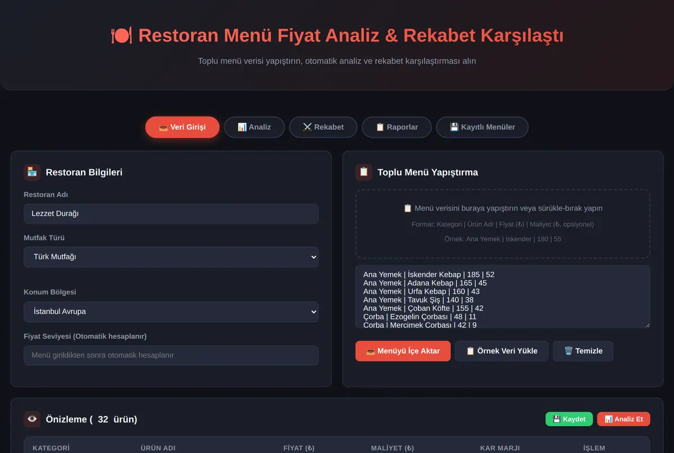Click the 'Format: Kategori | Ürün Adı' hint text
Screen dimensions: 674x453
pos(503,224)
